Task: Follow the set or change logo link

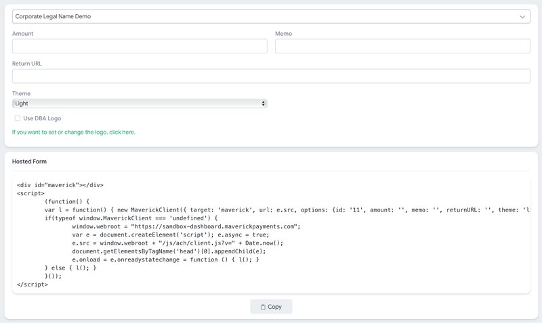Action: tap(74, 132)
